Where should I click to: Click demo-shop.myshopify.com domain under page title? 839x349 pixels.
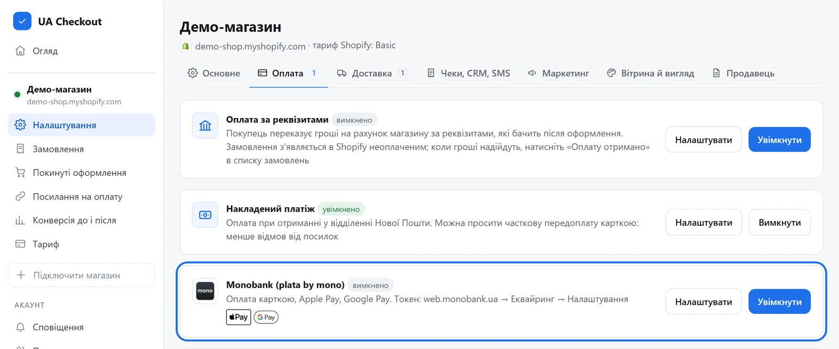point(250,46)
